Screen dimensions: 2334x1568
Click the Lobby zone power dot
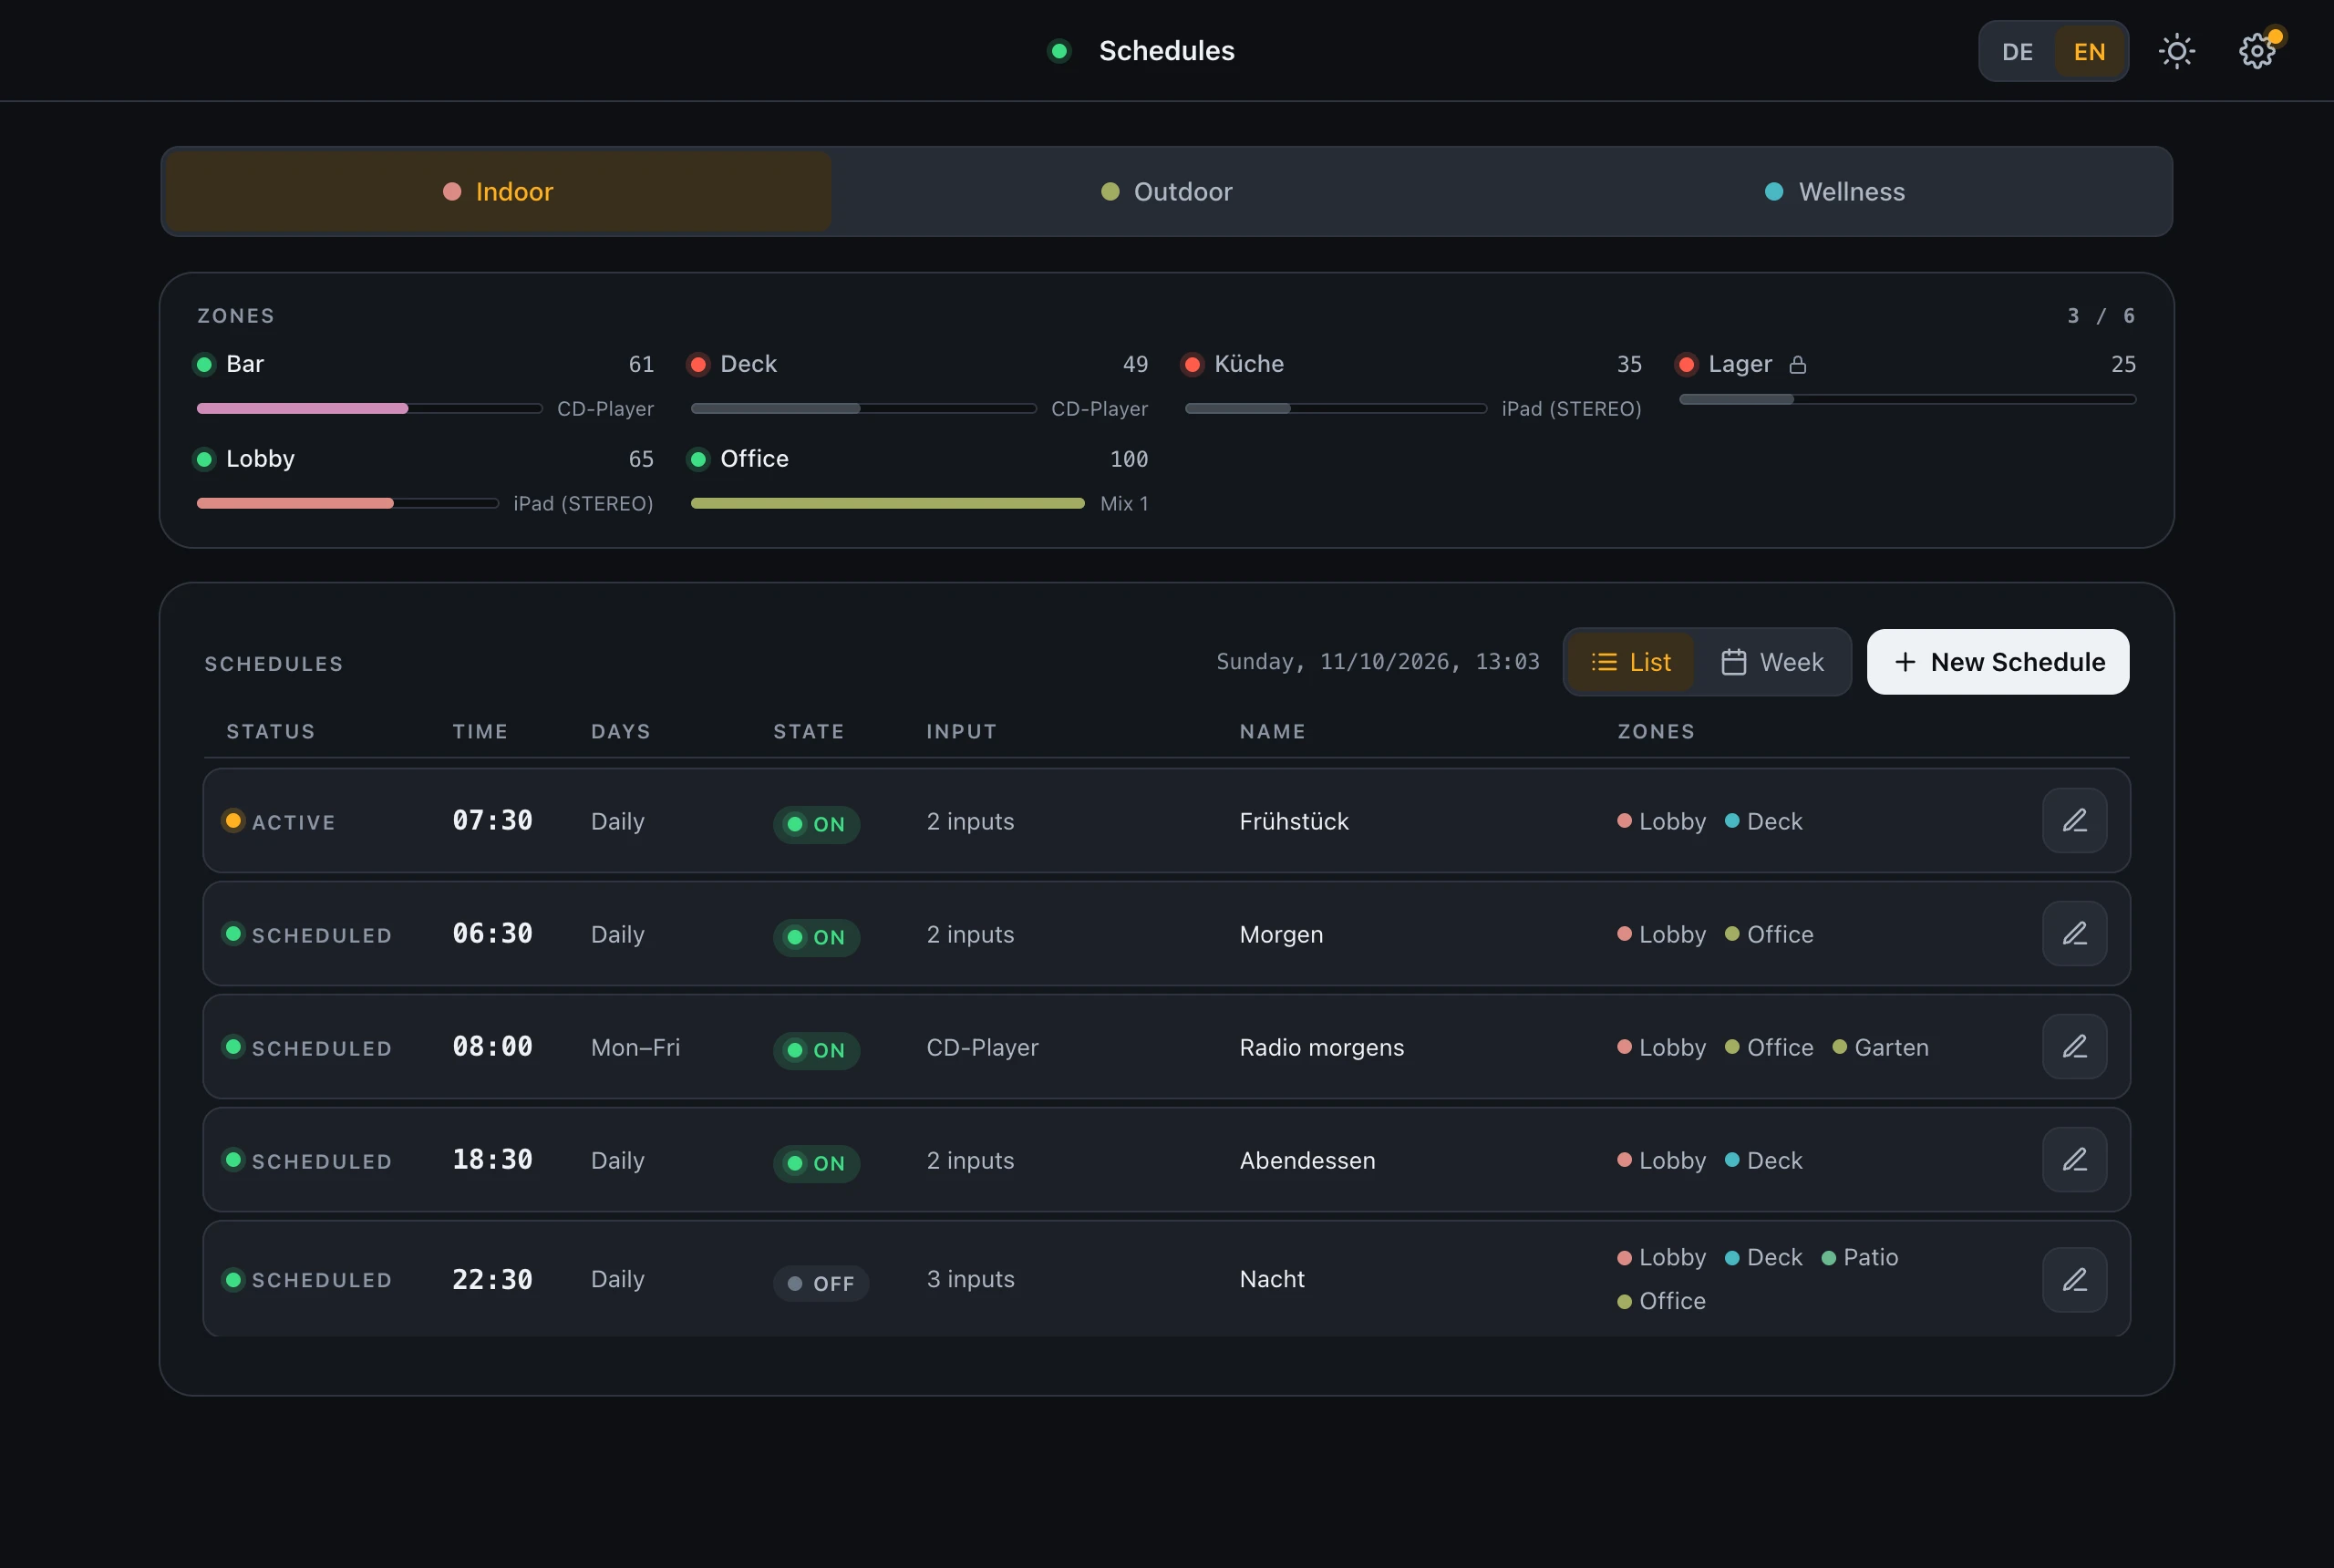(204, 459)
